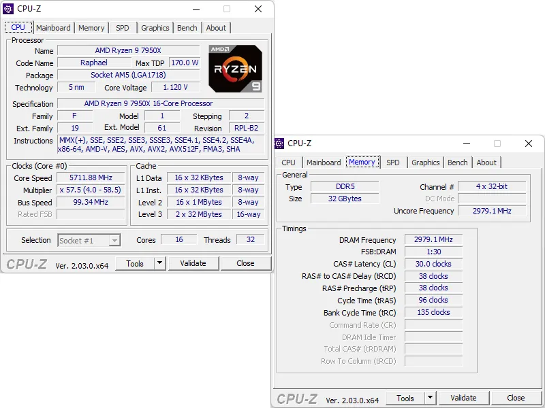Open Bench tab in the Memory window
This screenshot has width=545, height=408.
457,163
